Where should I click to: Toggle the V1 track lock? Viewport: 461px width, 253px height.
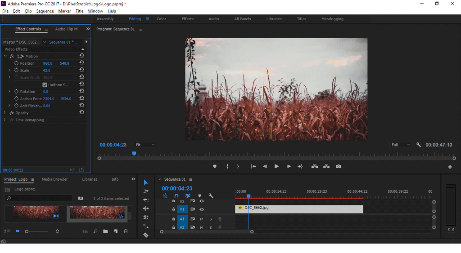(x=173, y=209)
